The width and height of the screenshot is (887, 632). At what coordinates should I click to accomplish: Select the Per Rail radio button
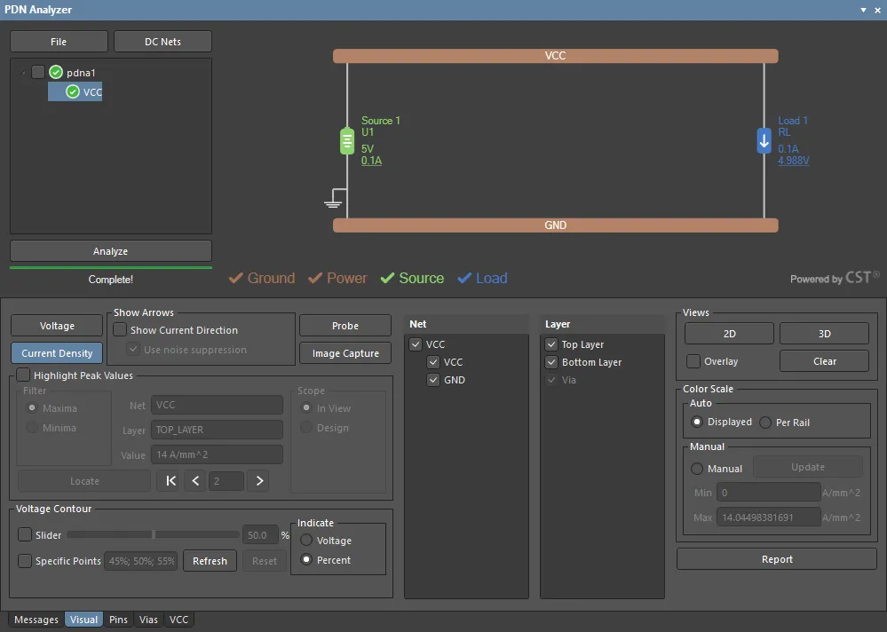(765, 423)
